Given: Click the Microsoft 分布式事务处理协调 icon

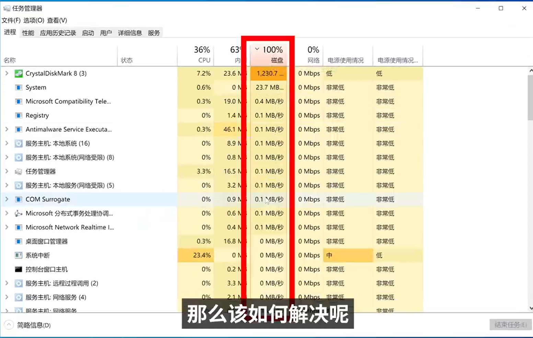Looking at the screenshot, I should point(19,213).
